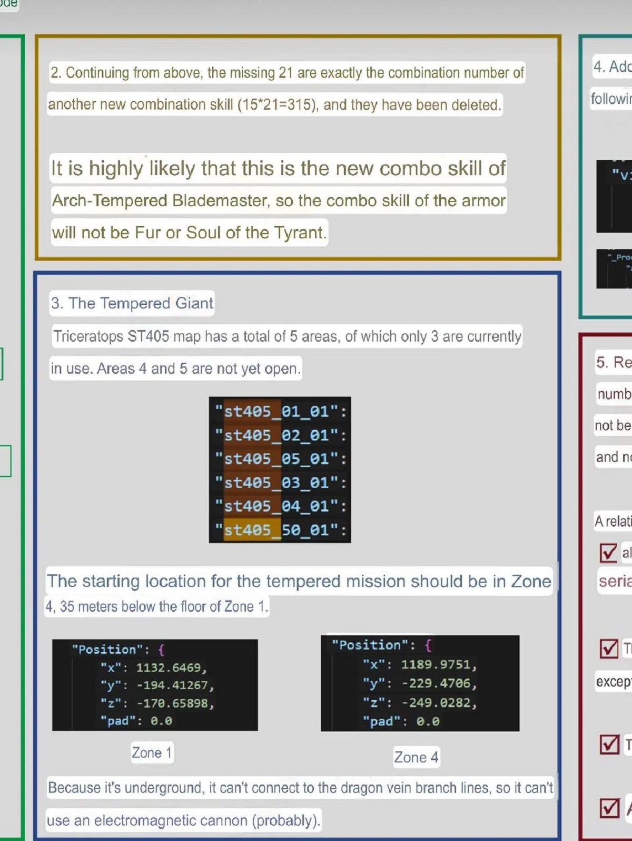Select the highlighted st405_50_01 entry
Image resolution: width=632 pixels, height=841 pixels.
click(280, 530)
